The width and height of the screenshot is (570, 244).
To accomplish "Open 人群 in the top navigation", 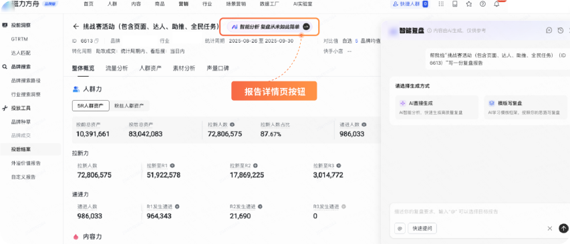I will tap(112, 4).
